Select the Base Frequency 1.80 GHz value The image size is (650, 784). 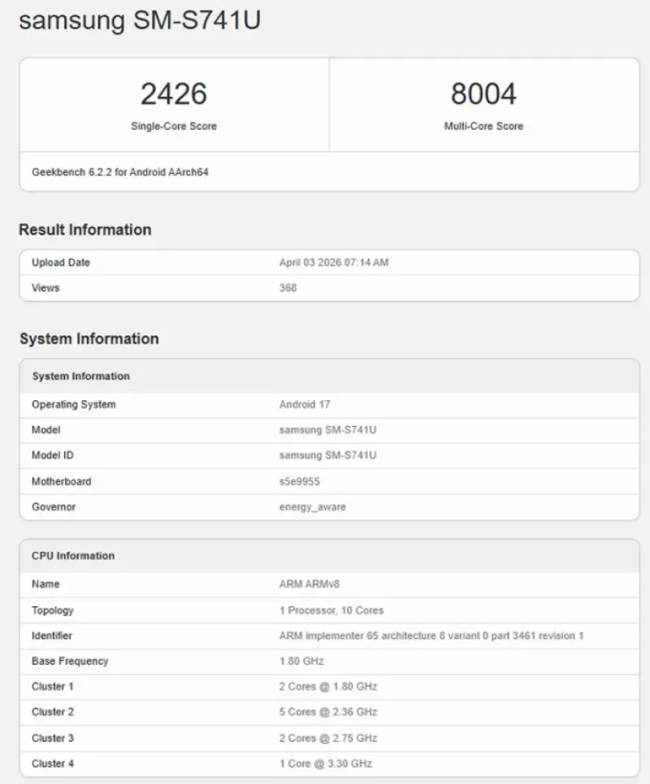(297, 661)
